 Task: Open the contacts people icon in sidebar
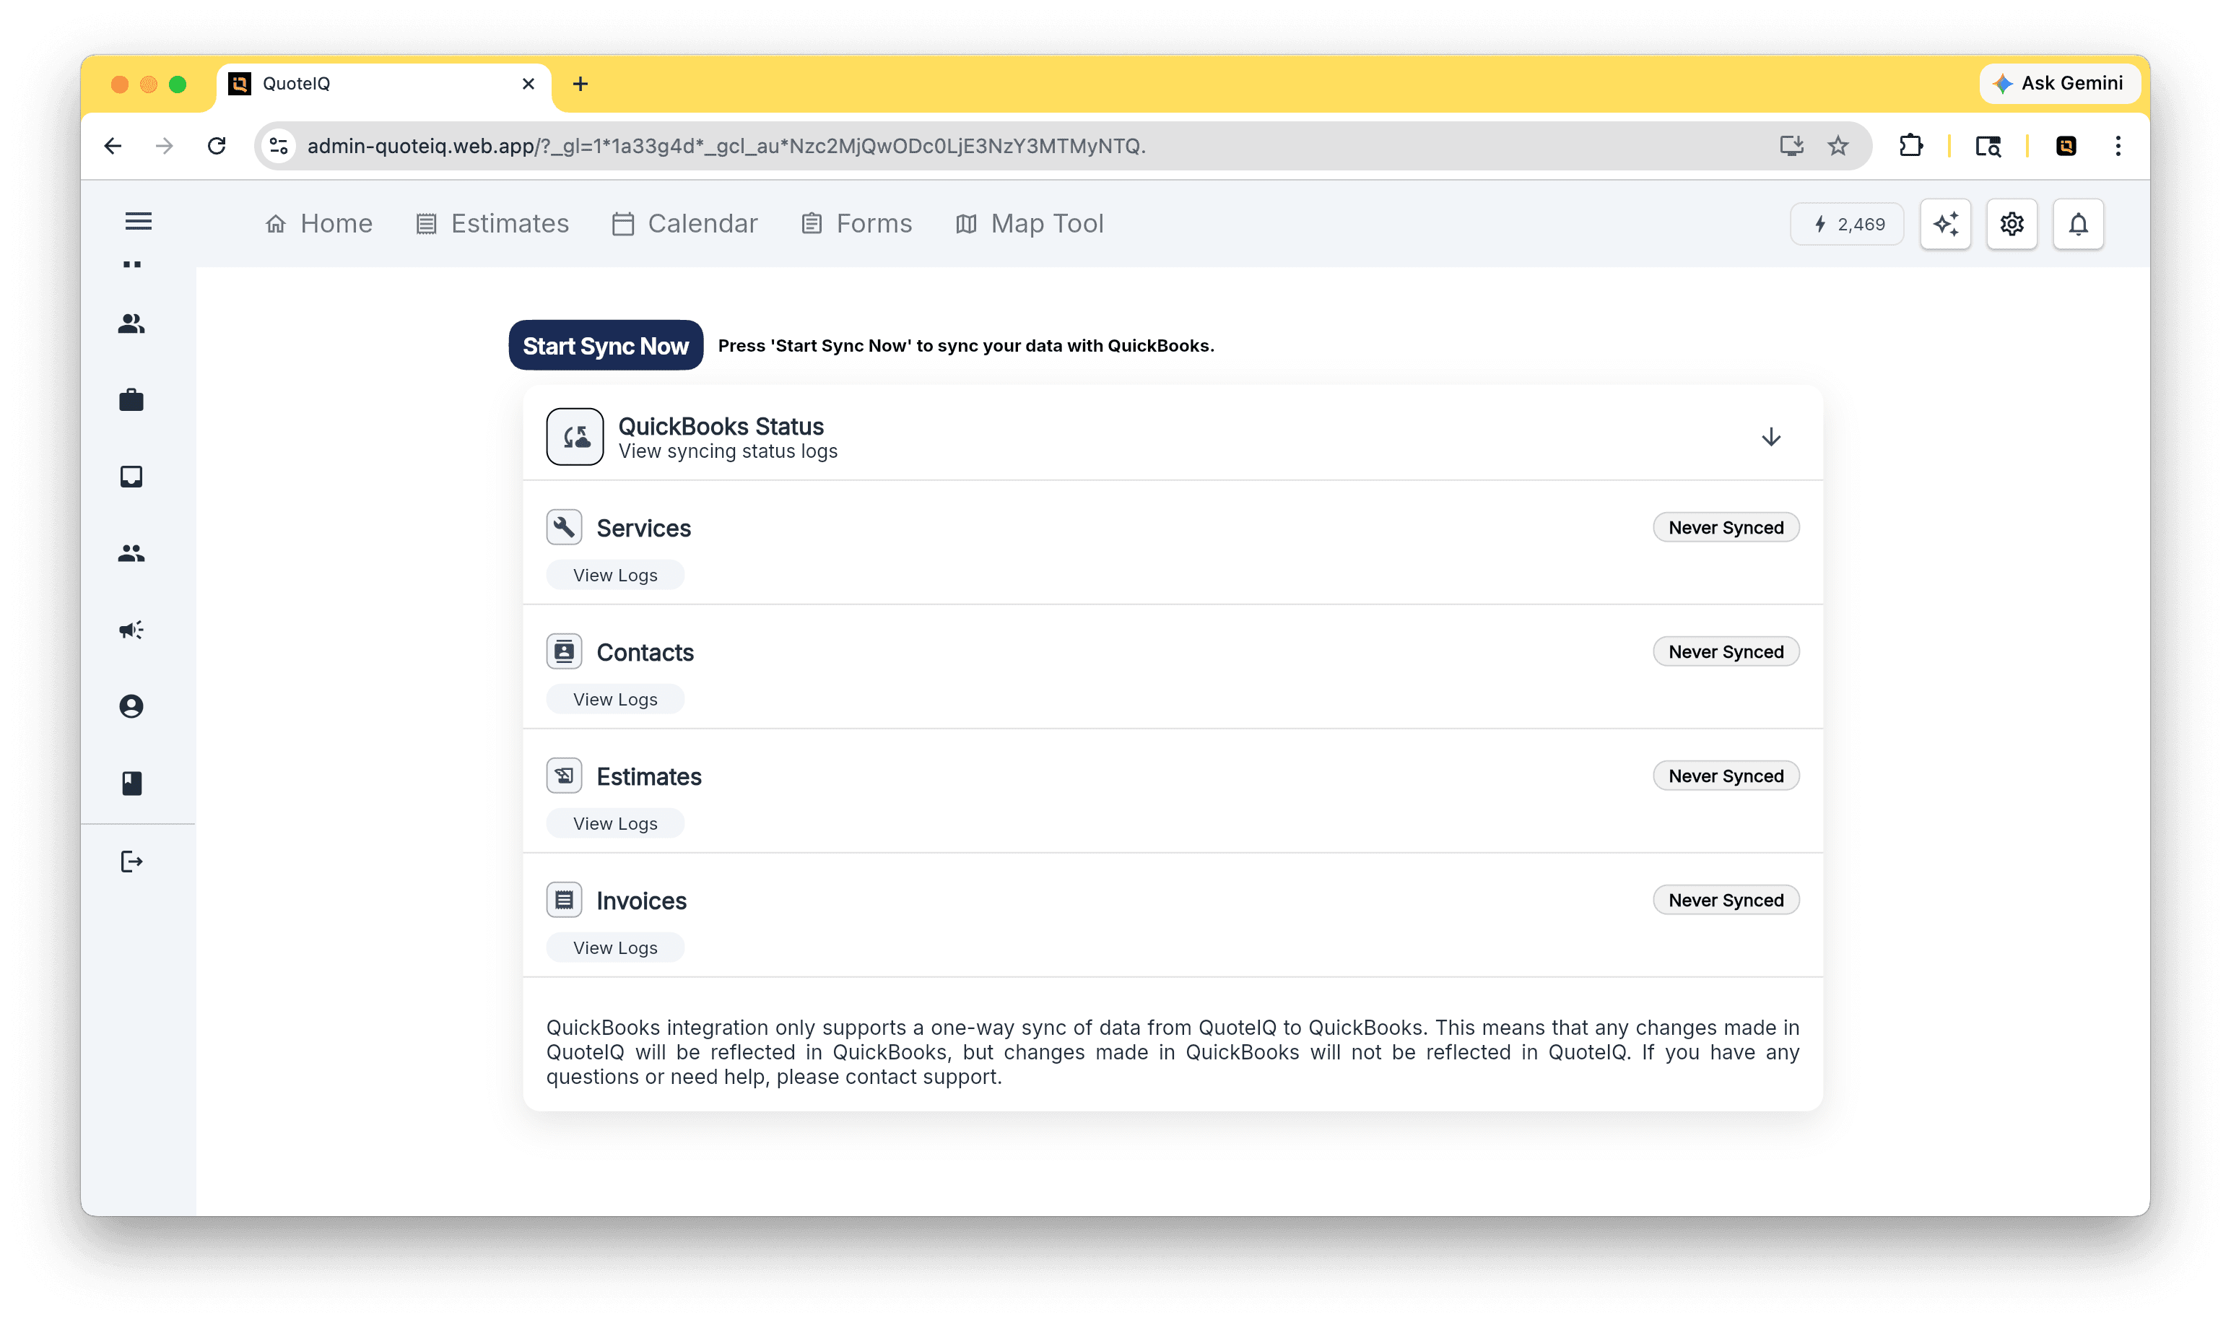(131, 324)
